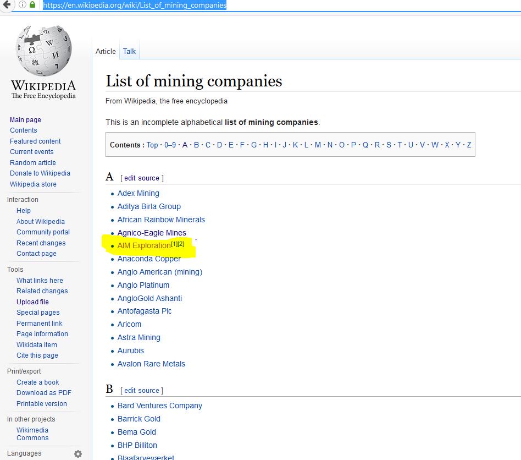Open Printable version
Image resolution: width=521 pixels, height=460 pixels.
point(42,404)
